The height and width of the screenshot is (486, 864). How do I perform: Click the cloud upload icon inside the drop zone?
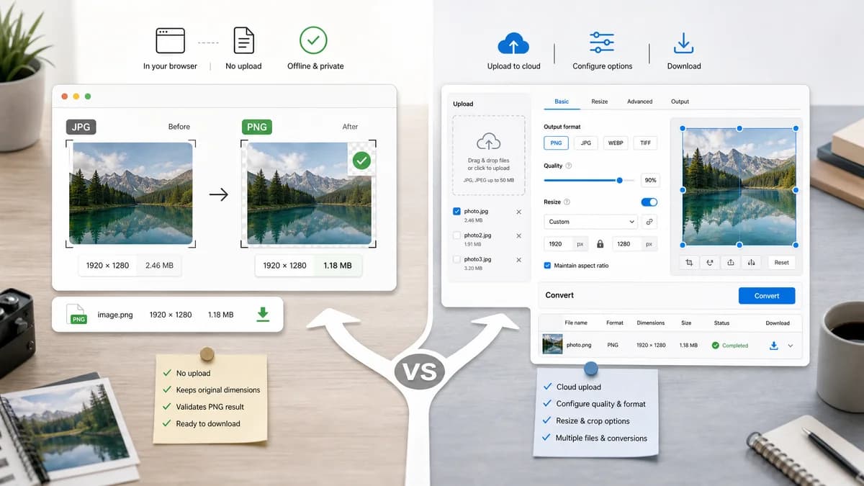coord(489,141)
